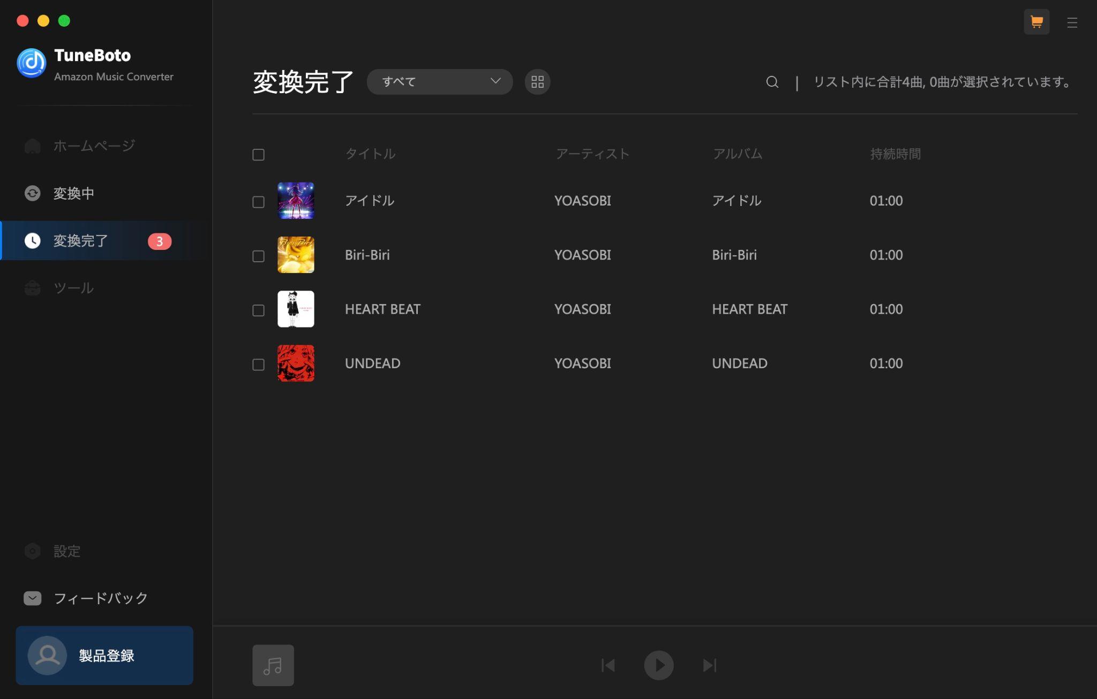Open the ツール sidebar section

(74, 288)
